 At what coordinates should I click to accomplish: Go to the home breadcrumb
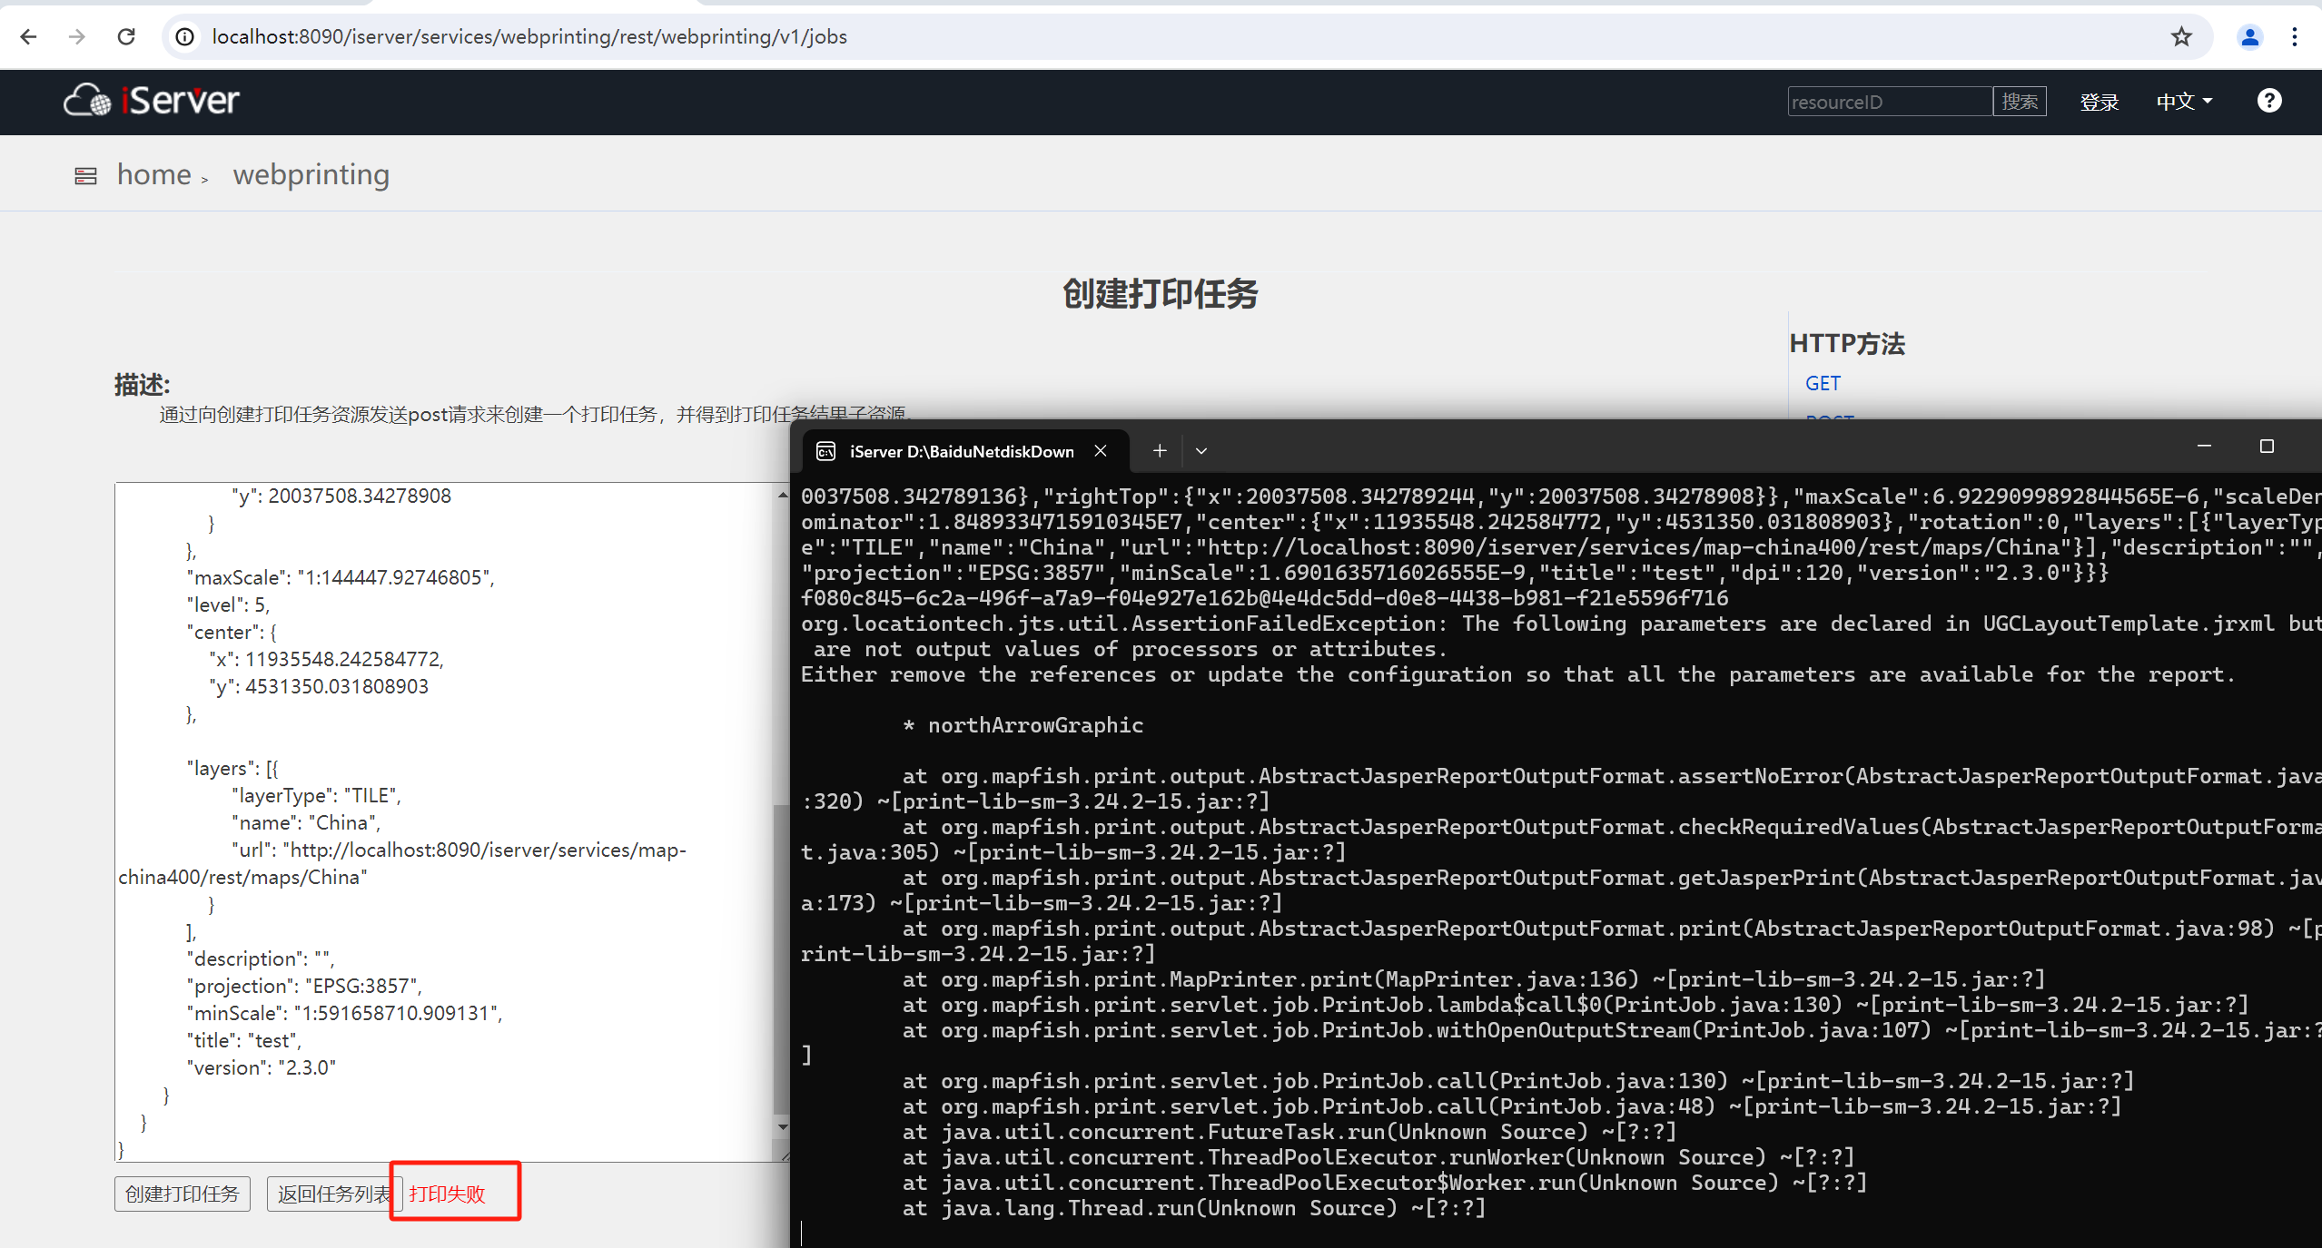[153, 174]
